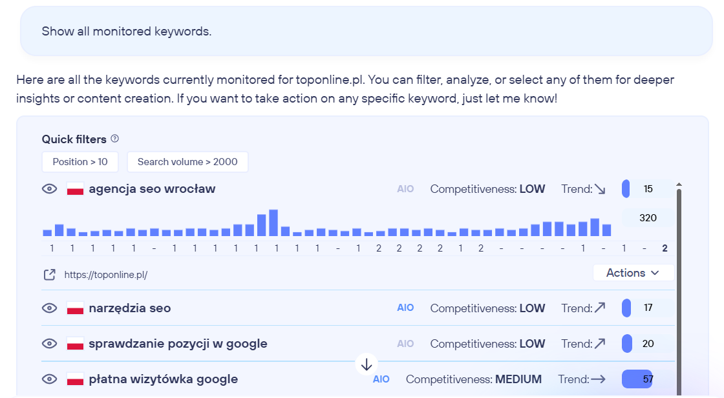The height and width of the screenshot is (398, 724).
Task: Apply the Search volume > 2000 filter
Action: point(187,162)
